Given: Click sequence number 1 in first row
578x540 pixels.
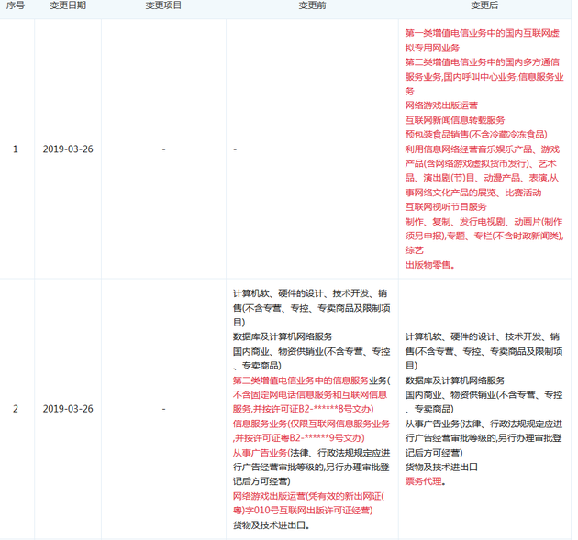Looking at the screenshot, I should click(x=15, y=149).
